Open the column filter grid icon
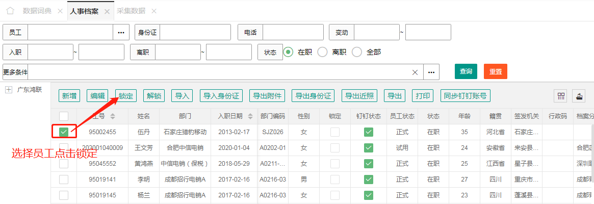Viewport: 594px width, 204px height. pyautogui.click(x=561, y=96)
